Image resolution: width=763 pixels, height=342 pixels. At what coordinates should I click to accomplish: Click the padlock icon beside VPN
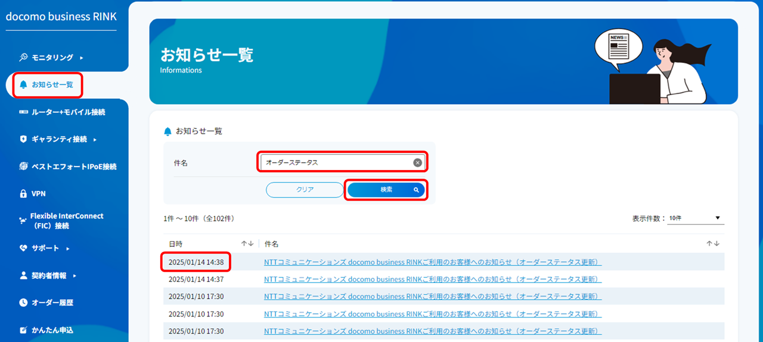click(23, 193)
